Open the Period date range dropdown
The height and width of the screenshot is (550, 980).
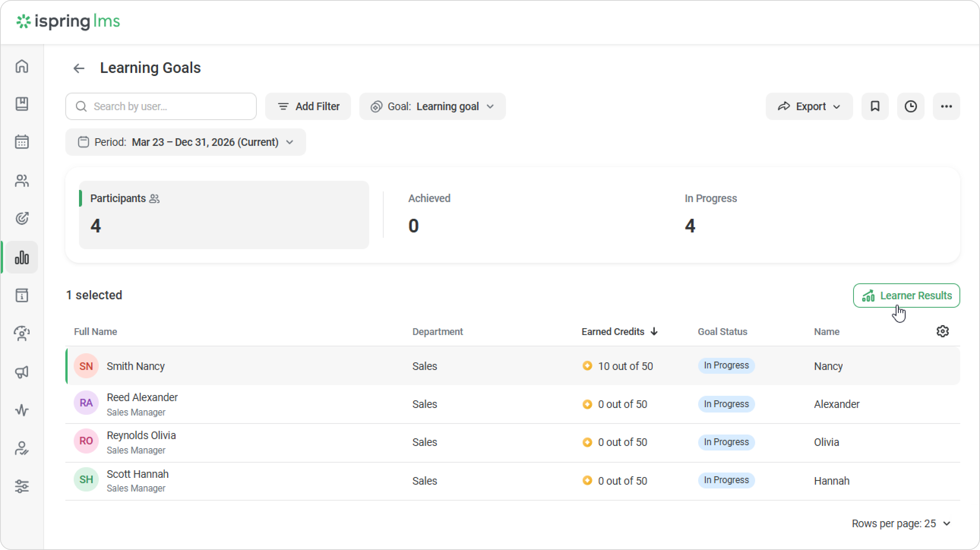[186, 142]
